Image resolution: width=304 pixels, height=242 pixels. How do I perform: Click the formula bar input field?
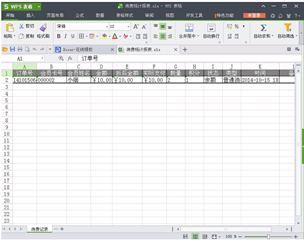(x=189, y=59)
